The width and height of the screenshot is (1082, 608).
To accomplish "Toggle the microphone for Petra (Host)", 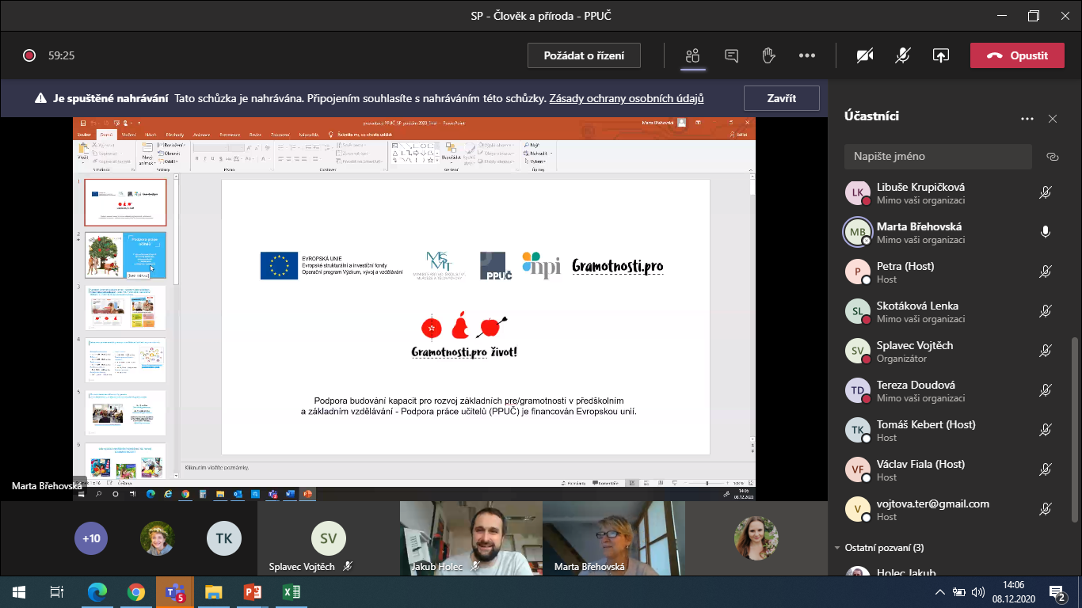I will (1045, 272).
